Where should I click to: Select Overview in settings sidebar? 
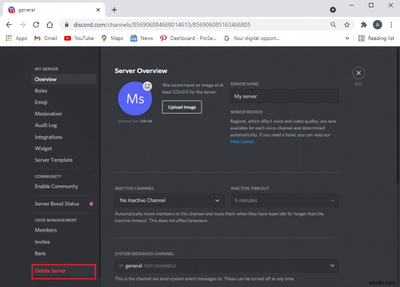coord(64,79)
